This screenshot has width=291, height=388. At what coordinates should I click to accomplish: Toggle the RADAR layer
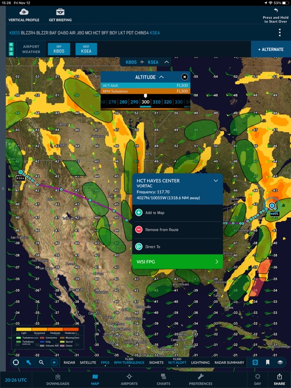(69, 363)
